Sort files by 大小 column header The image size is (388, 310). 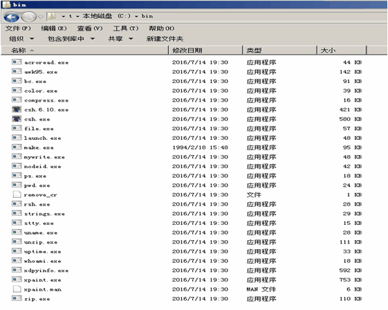point(342,51)
